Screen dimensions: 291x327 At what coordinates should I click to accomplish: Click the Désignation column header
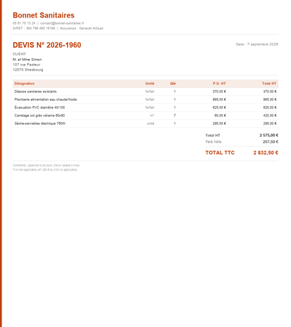click(24, 84)
